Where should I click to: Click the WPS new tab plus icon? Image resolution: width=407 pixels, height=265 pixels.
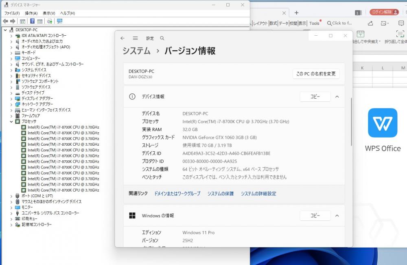pos(296,13)
